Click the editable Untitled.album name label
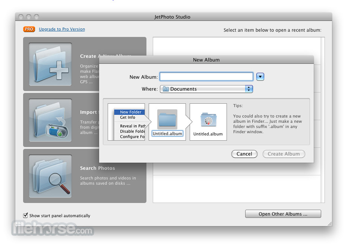351x247 pixels. pos(167,134)
